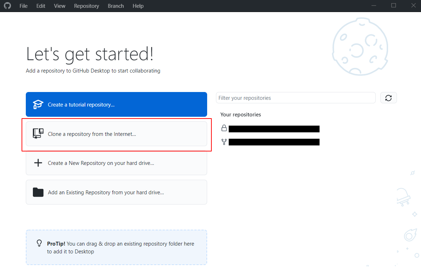Click the plus icon for new repository

coord(38,163)
